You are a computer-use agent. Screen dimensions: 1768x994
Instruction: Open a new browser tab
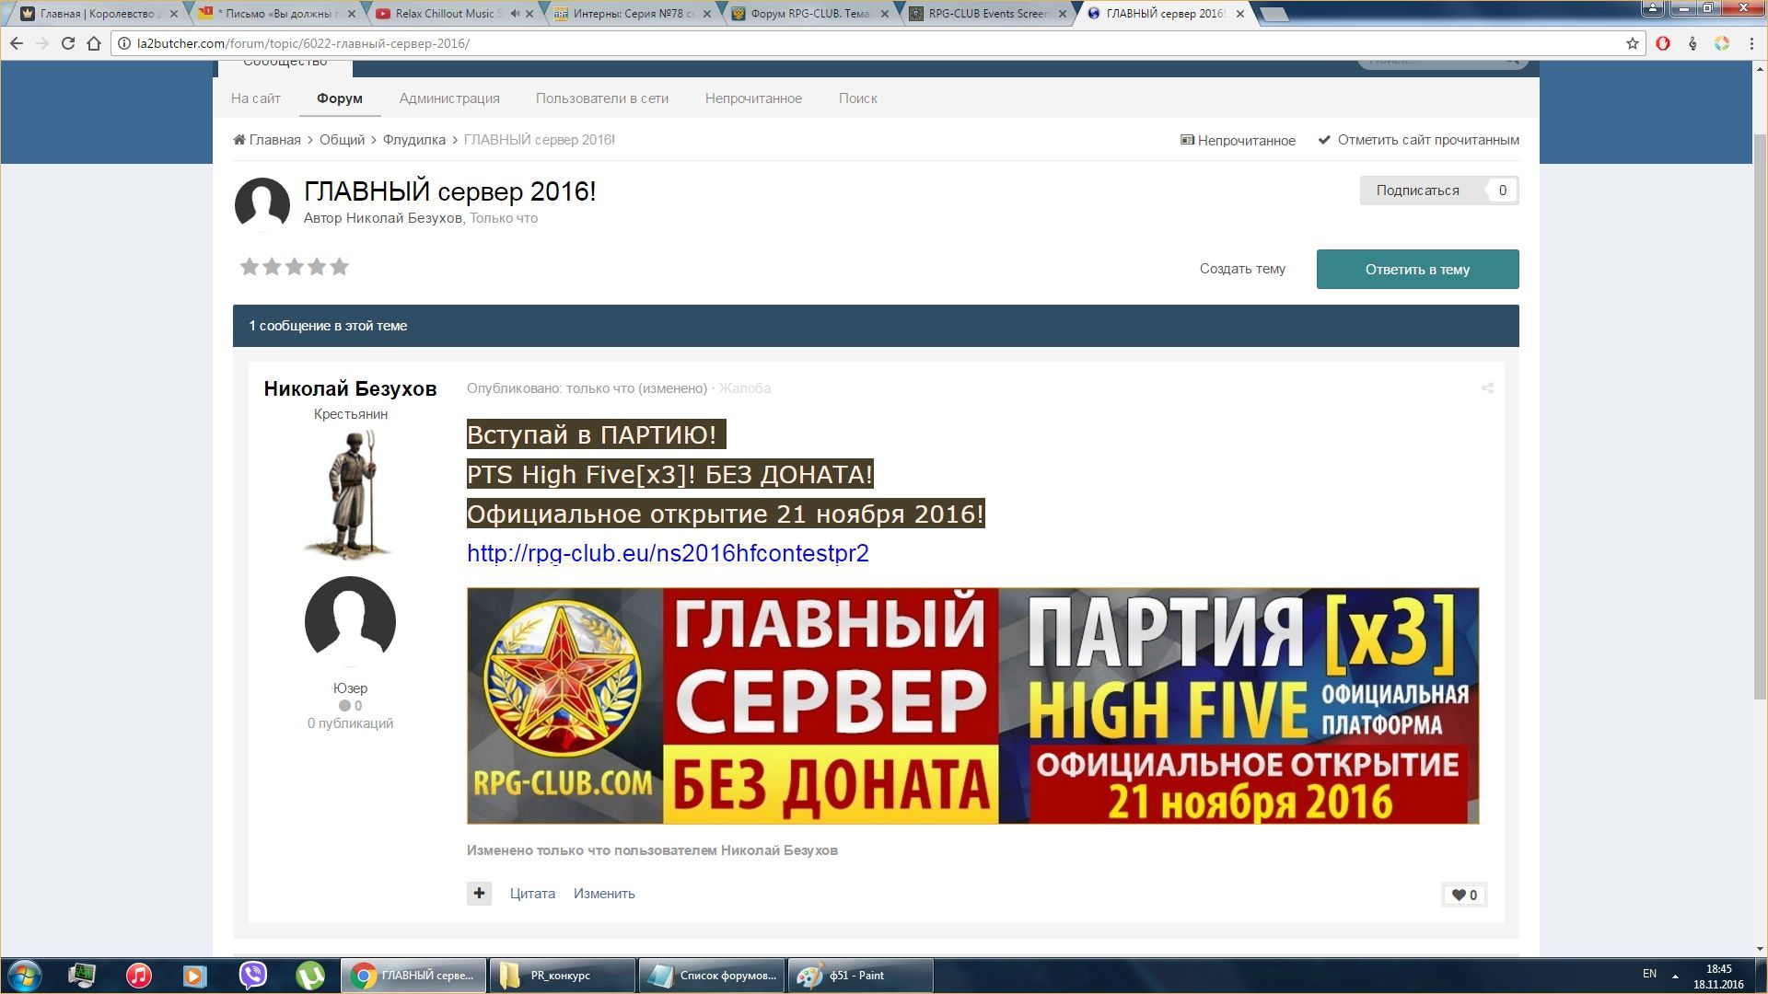1274,14
